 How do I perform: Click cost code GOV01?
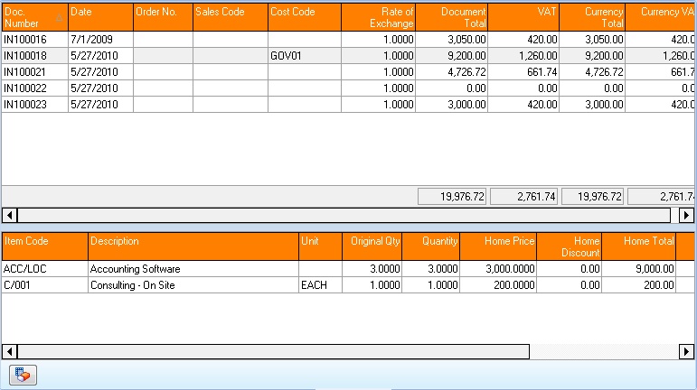286,56
